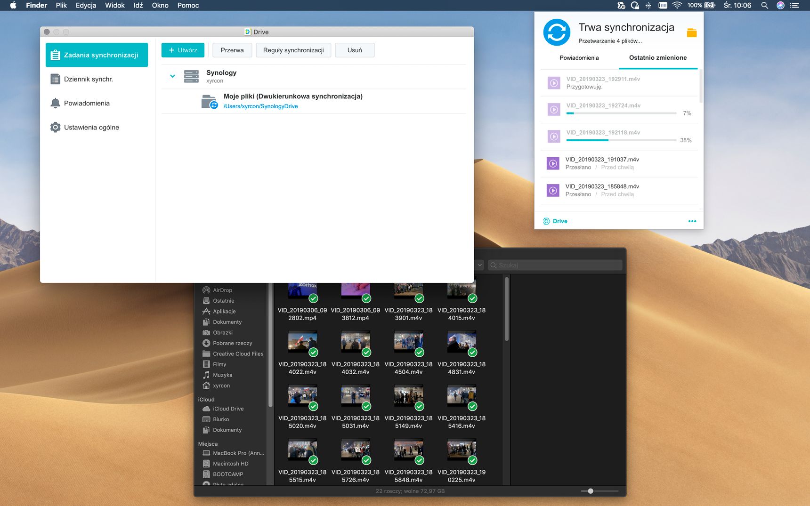Screen dimensions: 810x506
Task: Select thumbnail VID_20190323_184022.m4v
Action: point(302,342)
